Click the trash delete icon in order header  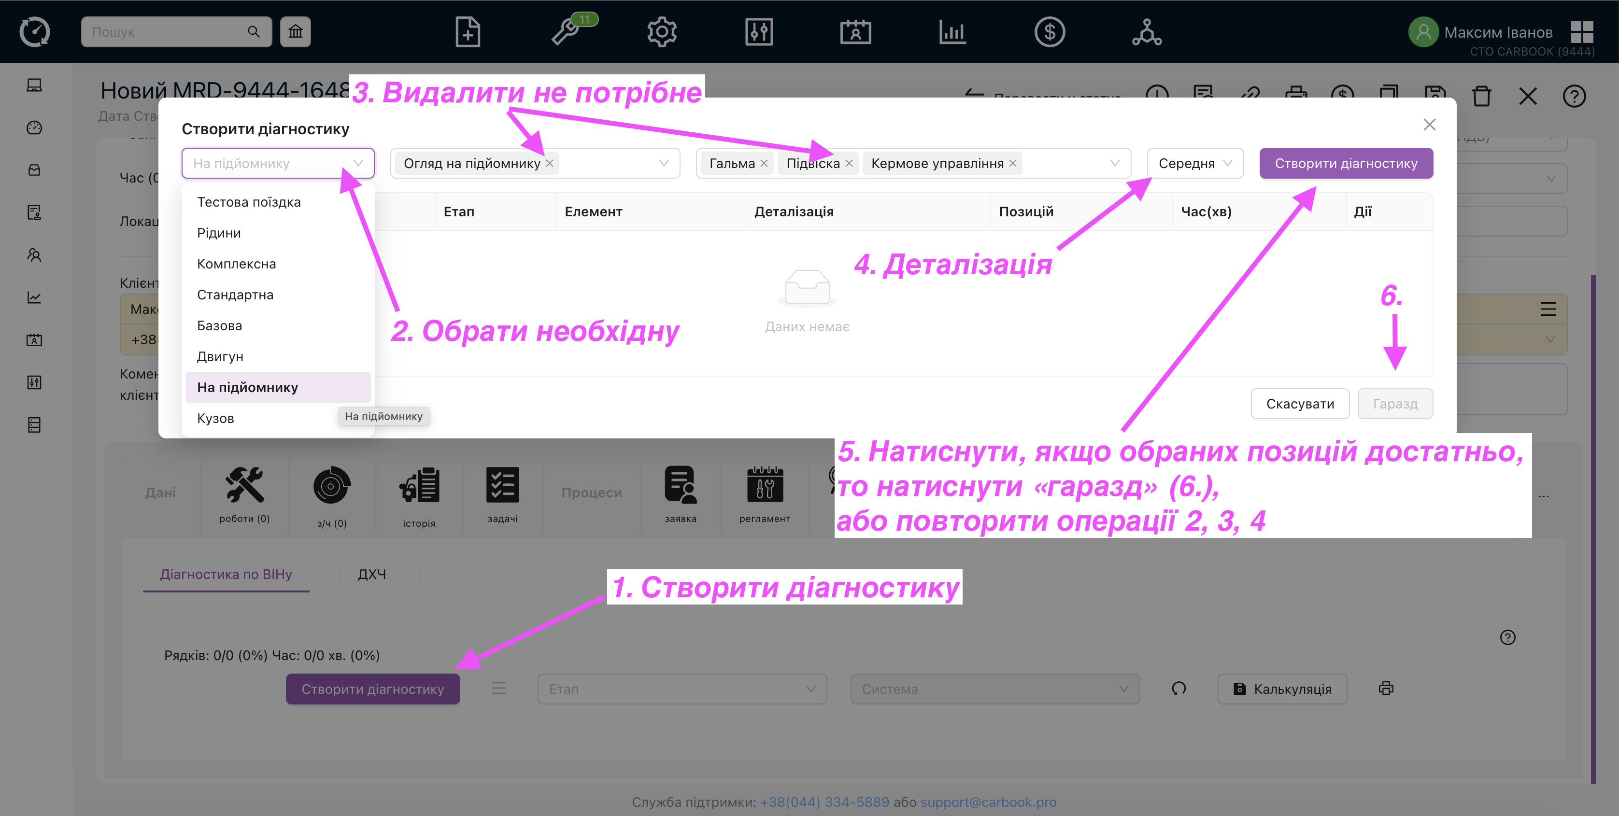coord(1481,96)
